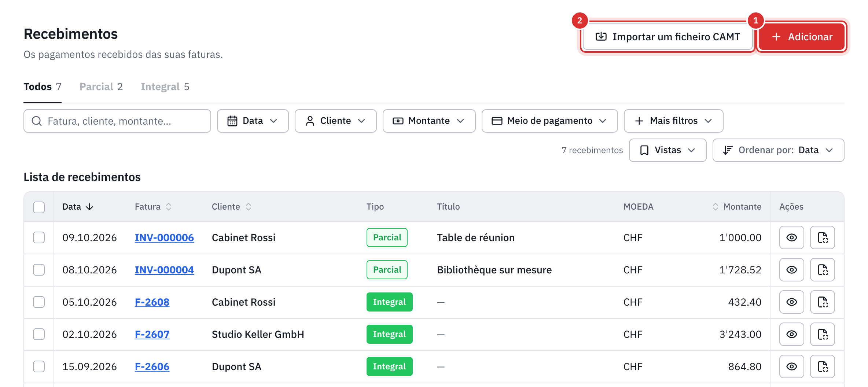Change Ordenar por: Data sorting
Screen dimensions: 868x387
click(778, 150)
